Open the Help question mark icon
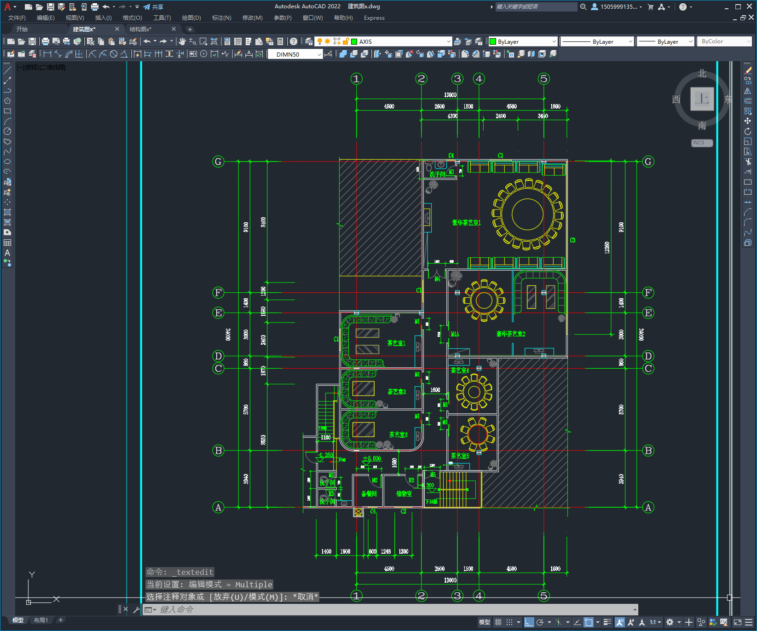 (294, 41)
